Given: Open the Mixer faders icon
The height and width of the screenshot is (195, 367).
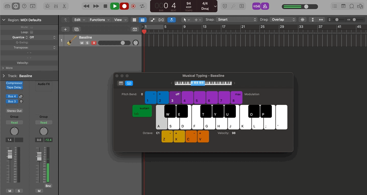Looking at the screenshot, I should click(x=56, y=6).
